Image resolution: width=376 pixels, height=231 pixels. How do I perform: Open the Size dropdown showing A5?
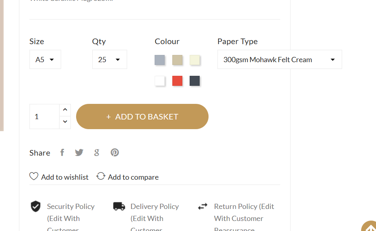tap(45, 59)
